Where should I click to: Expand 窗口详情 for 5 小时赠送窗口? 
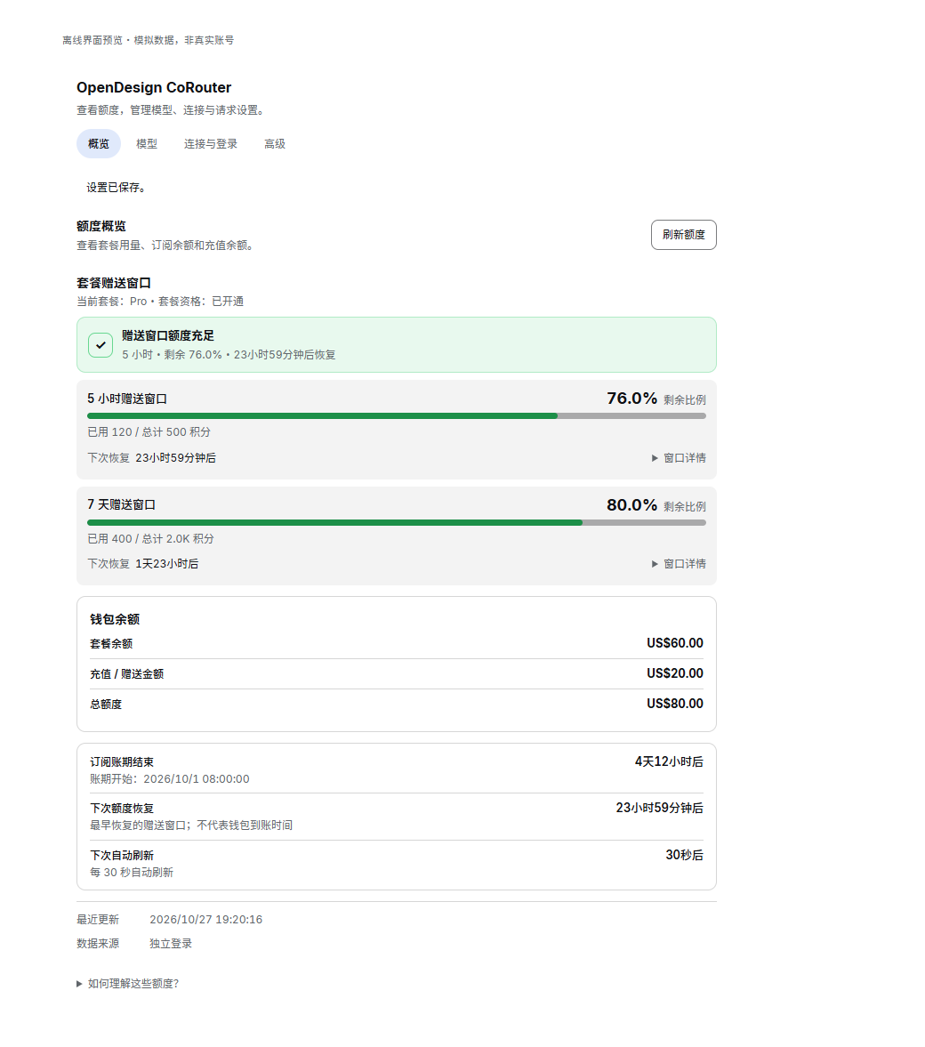[x=679, y=458]
